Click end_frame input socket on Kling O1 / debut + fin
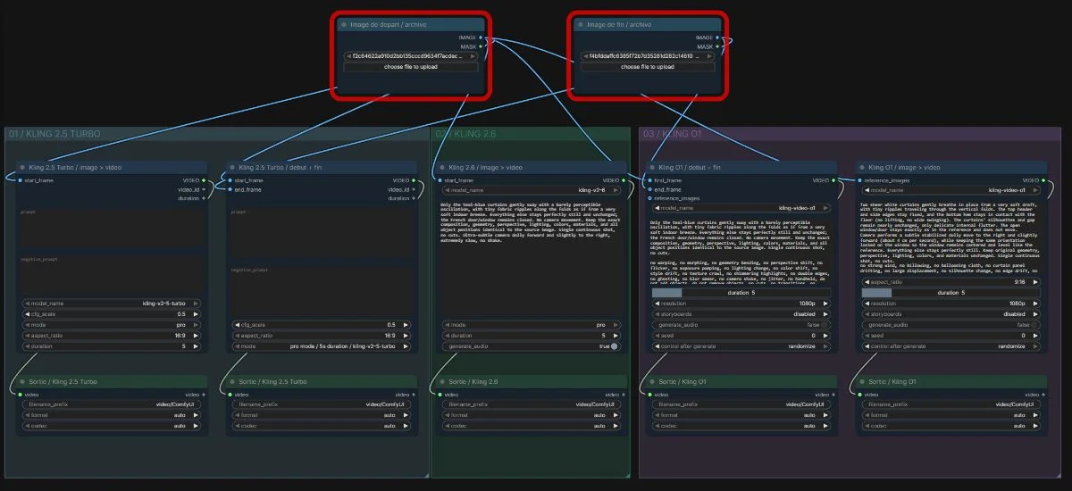 [x=649, y=189]
